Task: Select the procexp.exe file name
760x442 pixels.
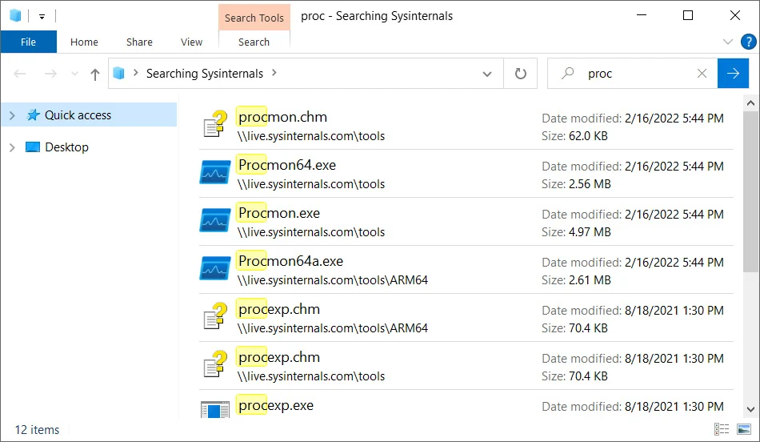Action: pyautogui.click(x=276, y=405)
